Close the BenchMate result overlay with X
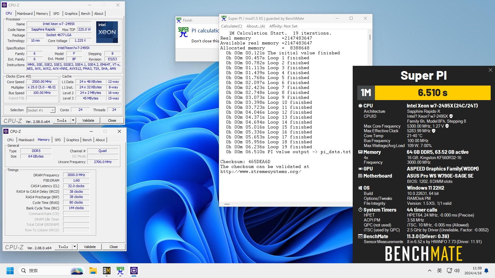 [x=490, y=70]
